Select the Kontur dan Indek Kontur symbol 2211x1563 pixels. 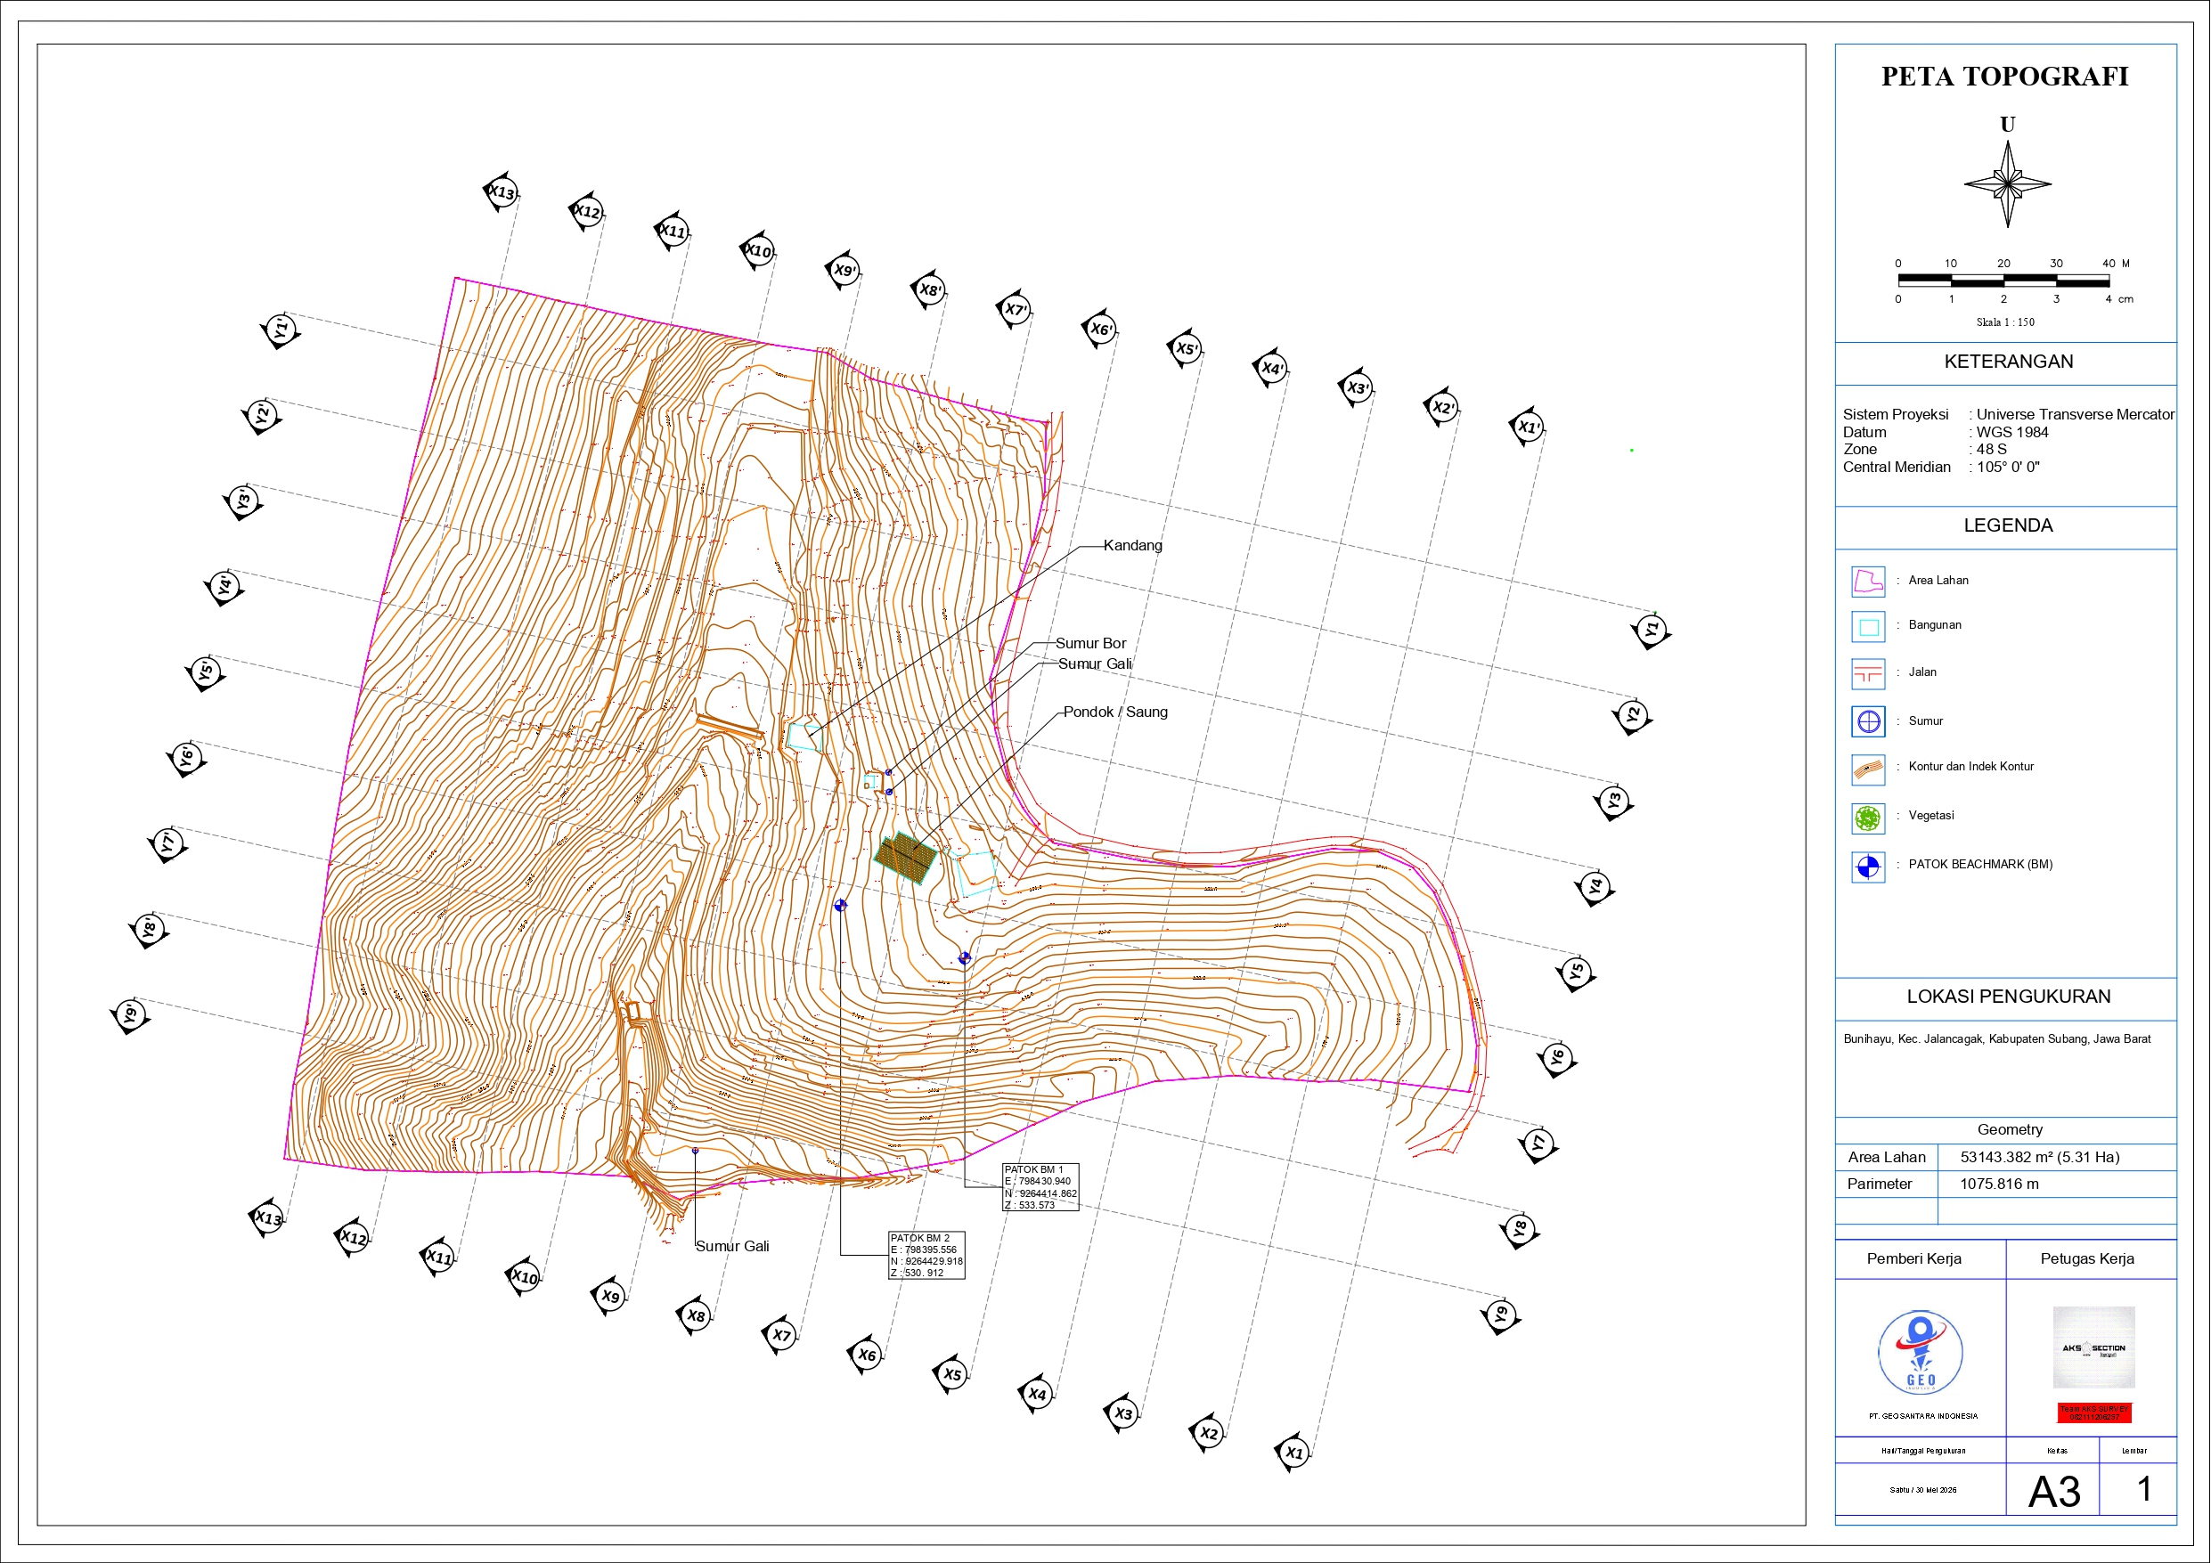pos(1868,769)
